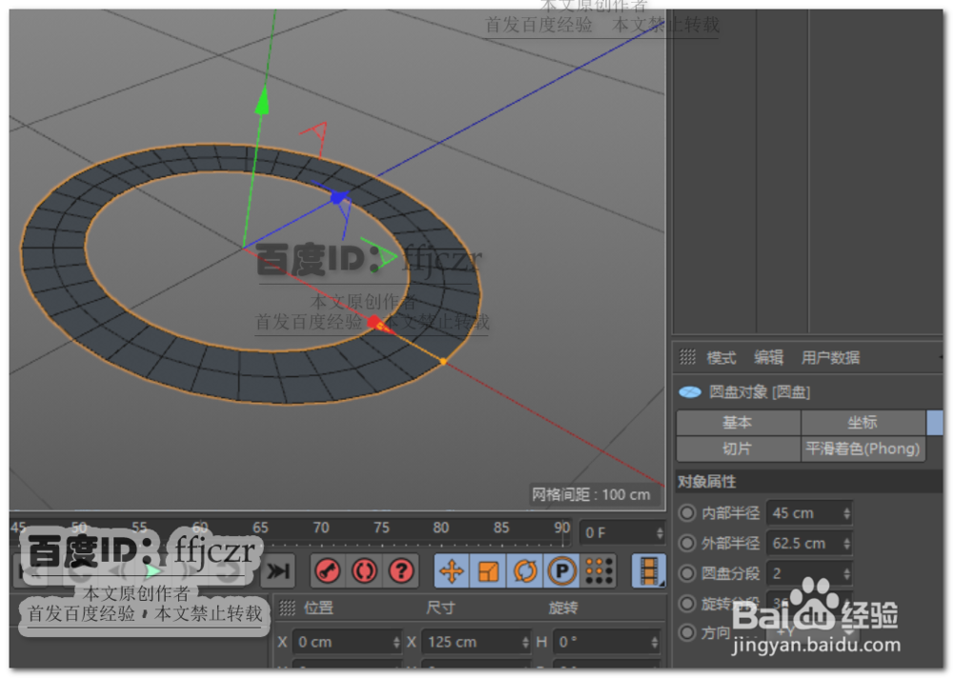The height and width of the screenshot is (678, 953).
Task: Toggle position keying with the move-arrows icon
Action: pos(452,571)
